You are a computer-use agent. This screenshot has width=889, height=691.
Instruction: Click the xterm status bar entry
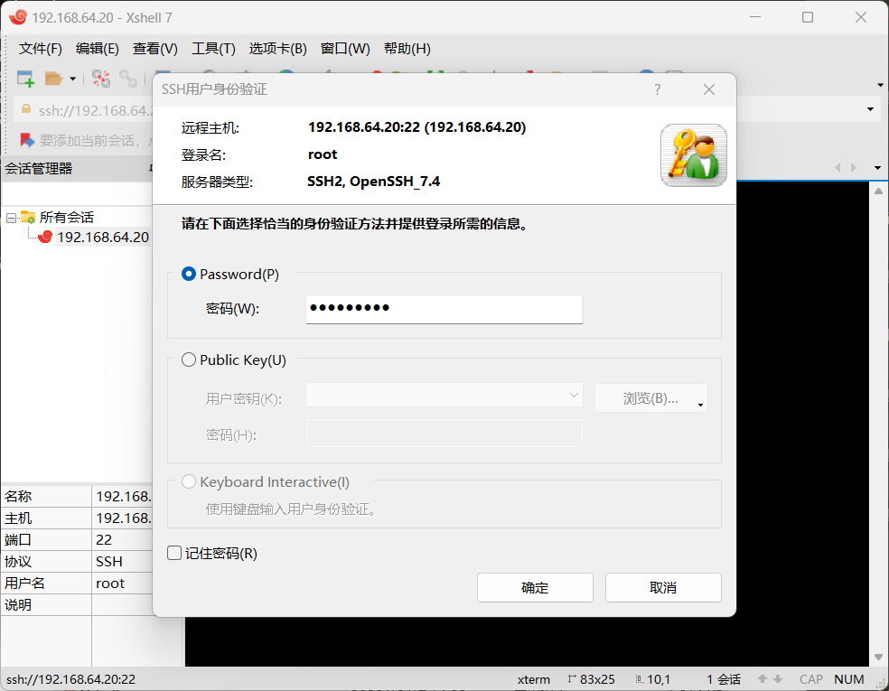tap(534, 679)
